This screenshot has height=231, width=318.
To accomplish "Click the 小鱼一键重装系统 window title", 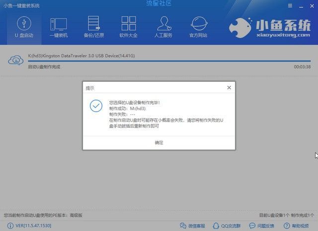I will (x=21, y=5).
